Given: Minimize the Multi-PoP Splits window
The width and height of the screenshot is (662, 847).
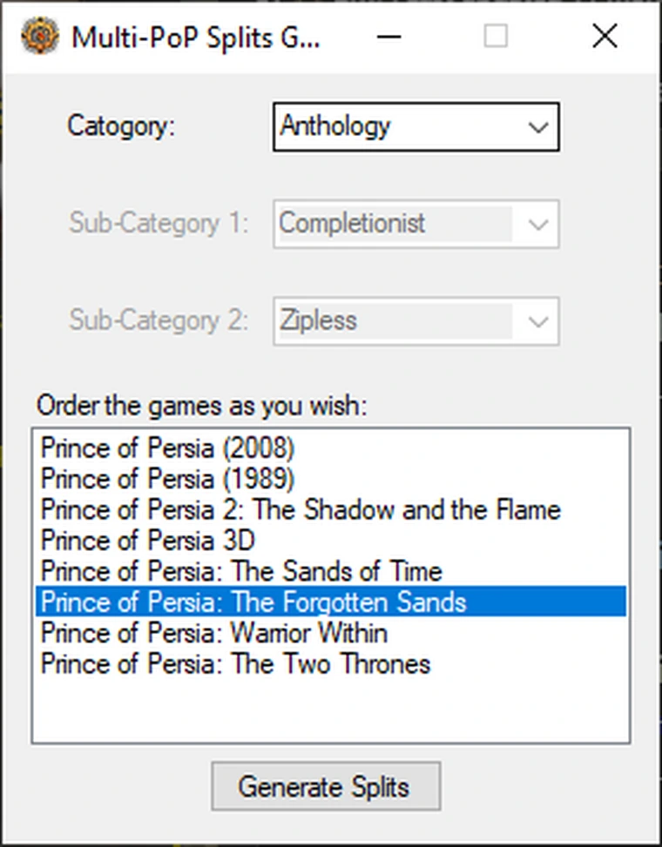Looking at the screenshot, I should [388, 37].
